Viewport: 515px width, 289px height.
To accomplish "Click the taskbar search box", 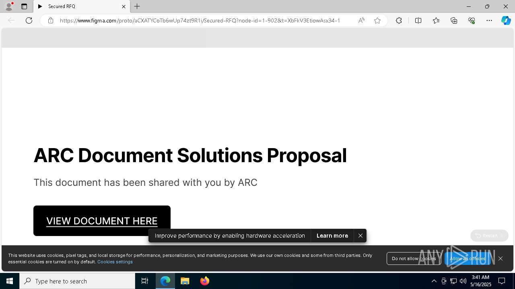I will [77, 281].
